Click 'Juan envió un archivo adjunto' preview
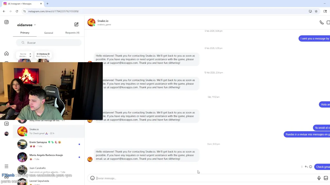Viewport: 330px width, 185px height. pos(44,172)
